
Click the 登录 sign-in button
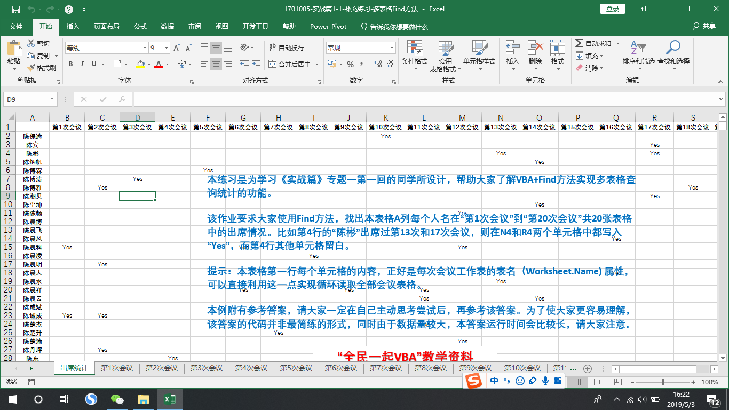tap(613, 9)
